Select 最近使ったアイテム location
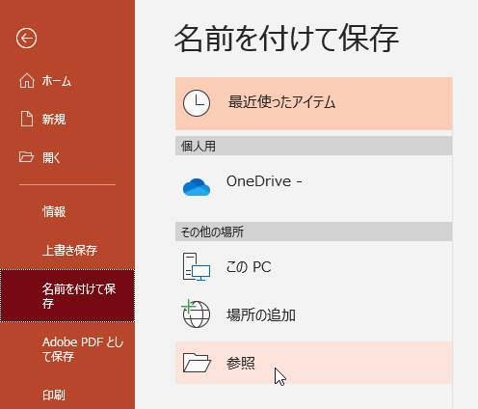The height and width of the screenshot is (409, 478). click(313, 103)
